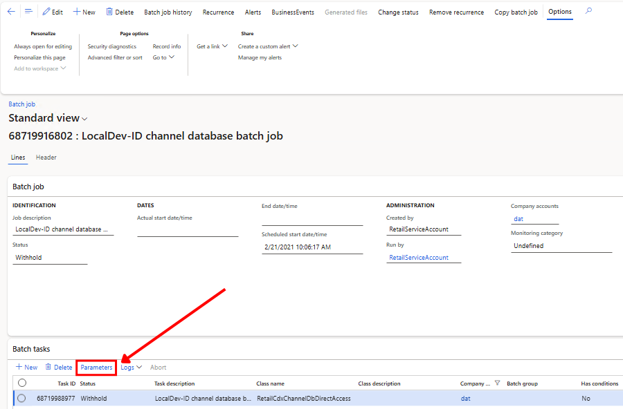The image size is (623, 409).
Task: Open the dat link in the task row
Action: 465,398
